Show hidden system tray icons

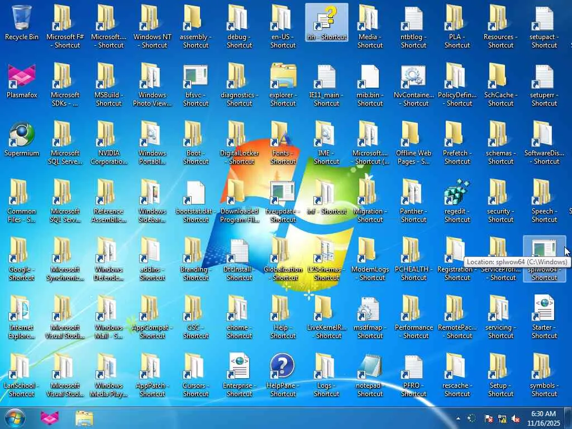click(458, 418)
